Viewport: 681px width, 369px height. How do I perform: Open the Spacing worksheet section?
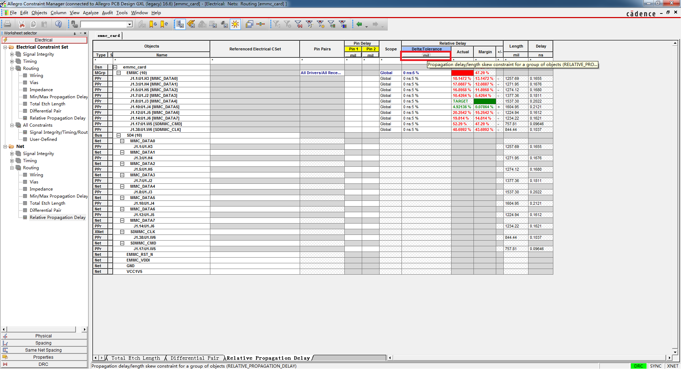pyautogui.click(x=44, y=343)
